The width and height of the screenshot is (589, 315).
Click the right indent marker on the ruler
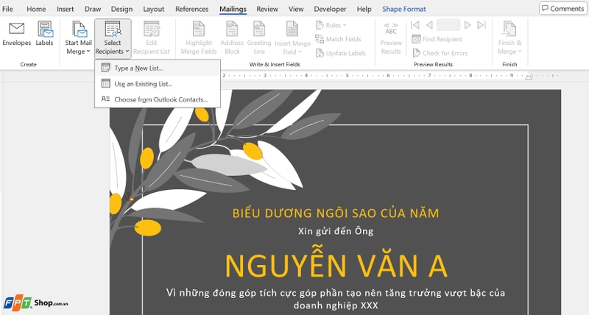click(529, 77)
